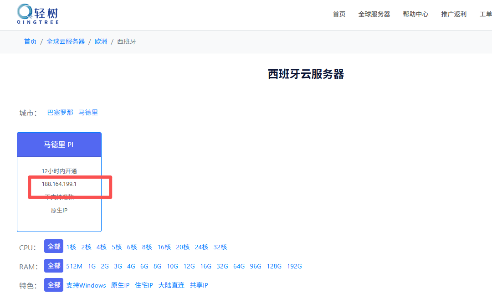This screenshot has width=492, height=304.
Task: Filter RAM by 512M
Action: click(x=74, y=266)
